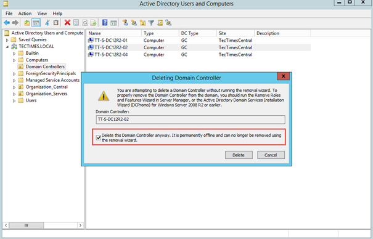Image resolution: width=373 pixels, height=239 pixels.
Task: Click the tree pane scroll right arrow
Action: [x=80, y=225]
